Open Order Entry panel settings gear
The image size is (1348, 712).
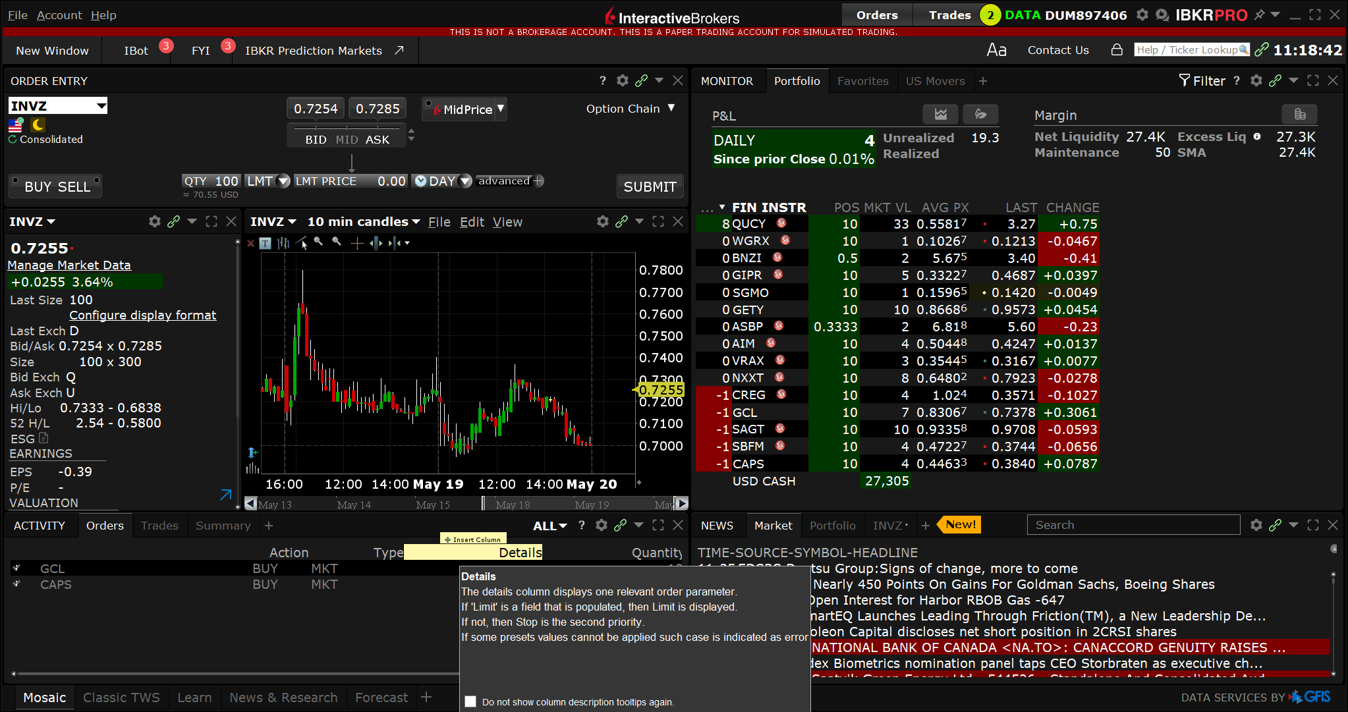(622, 80)
